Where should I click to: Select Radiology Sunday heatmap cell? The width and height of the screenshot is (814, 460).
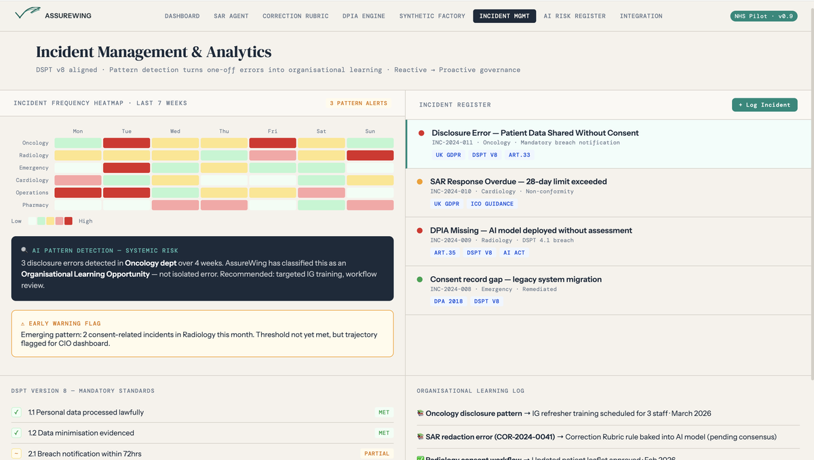click(x=370, y=155)
